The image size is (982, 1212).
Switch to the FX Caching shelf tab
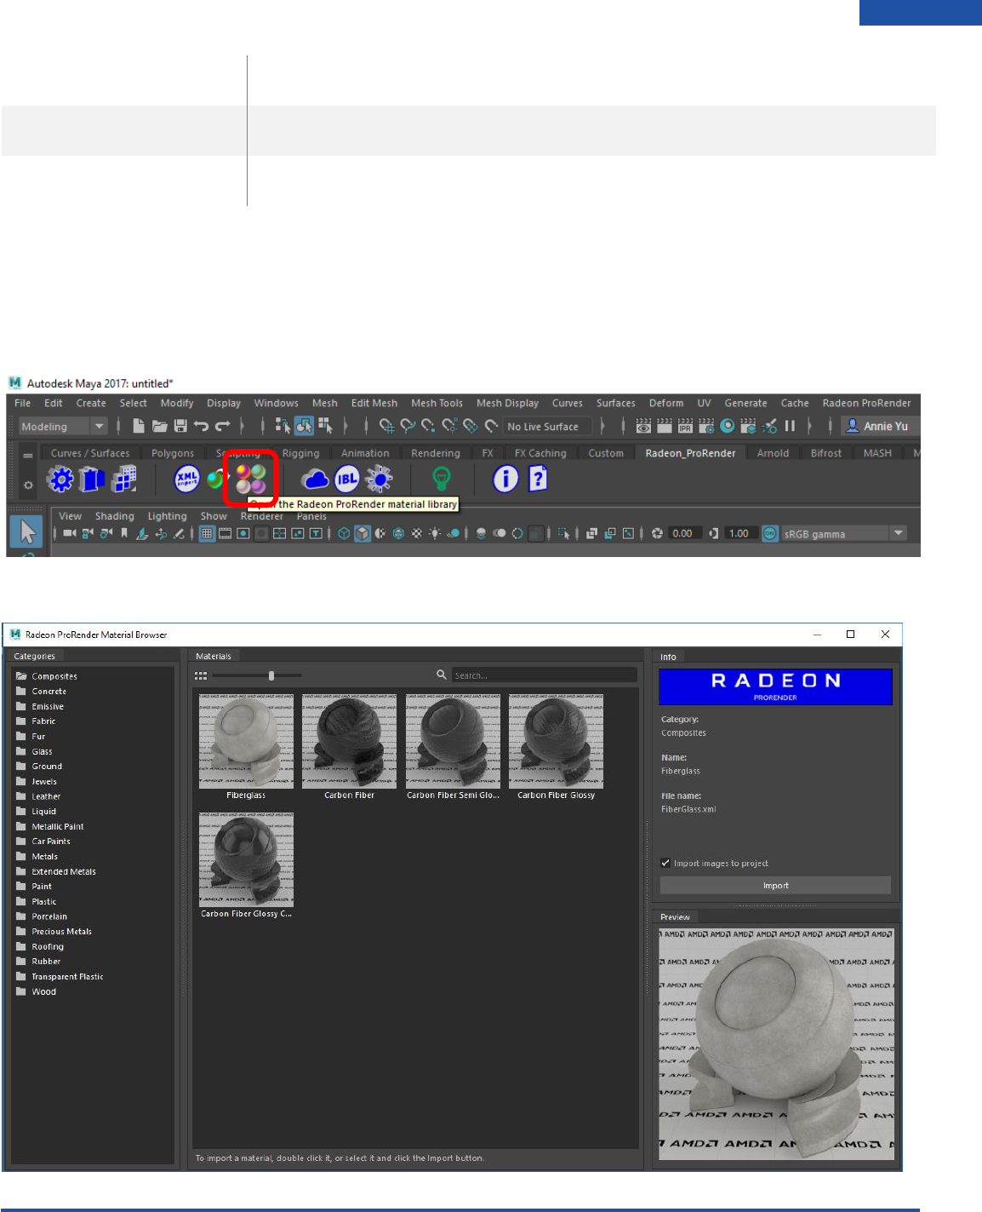[540, 453]
